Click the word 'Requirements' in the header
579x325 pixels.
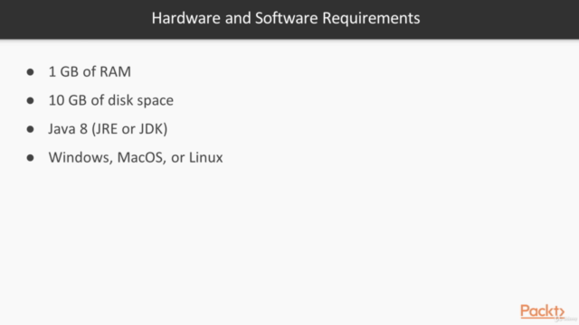(371, 18)
